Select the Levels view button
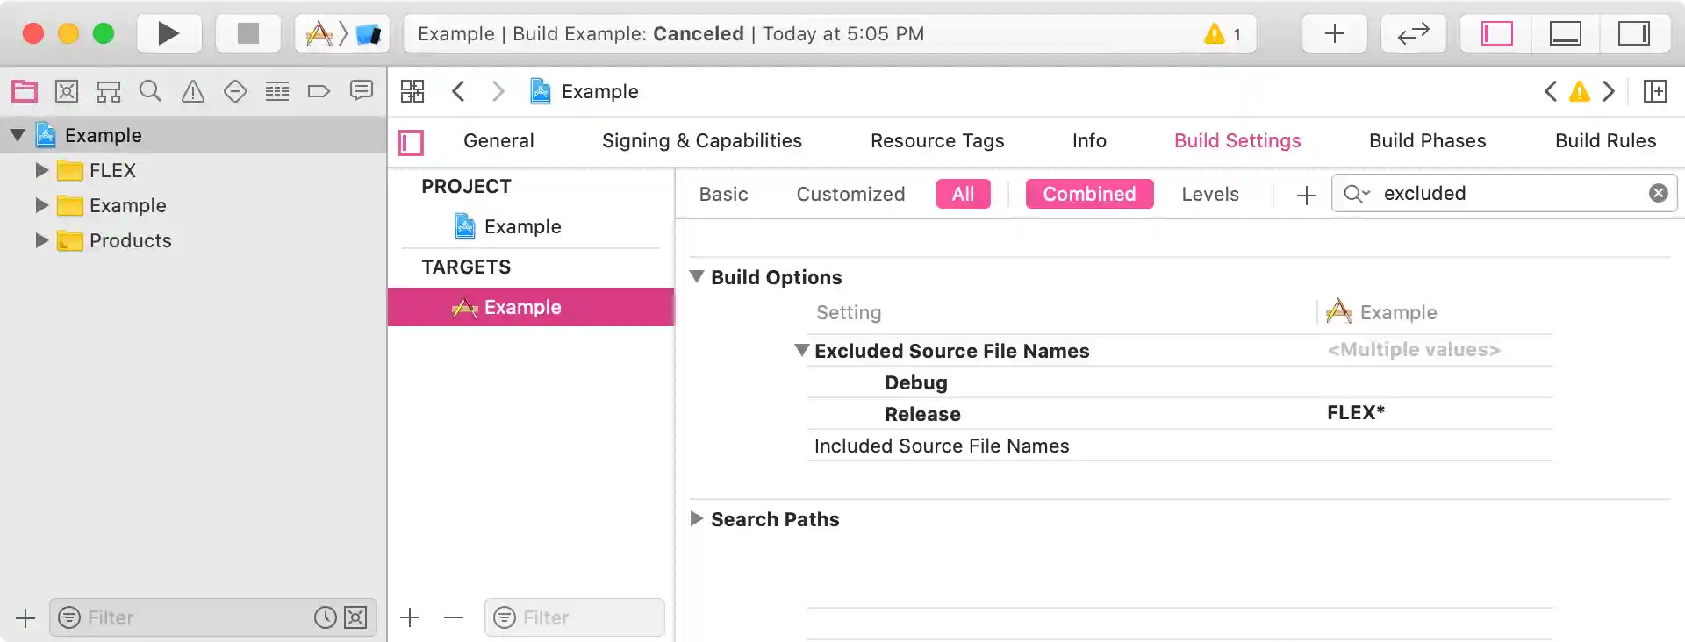 (1209, 194)
